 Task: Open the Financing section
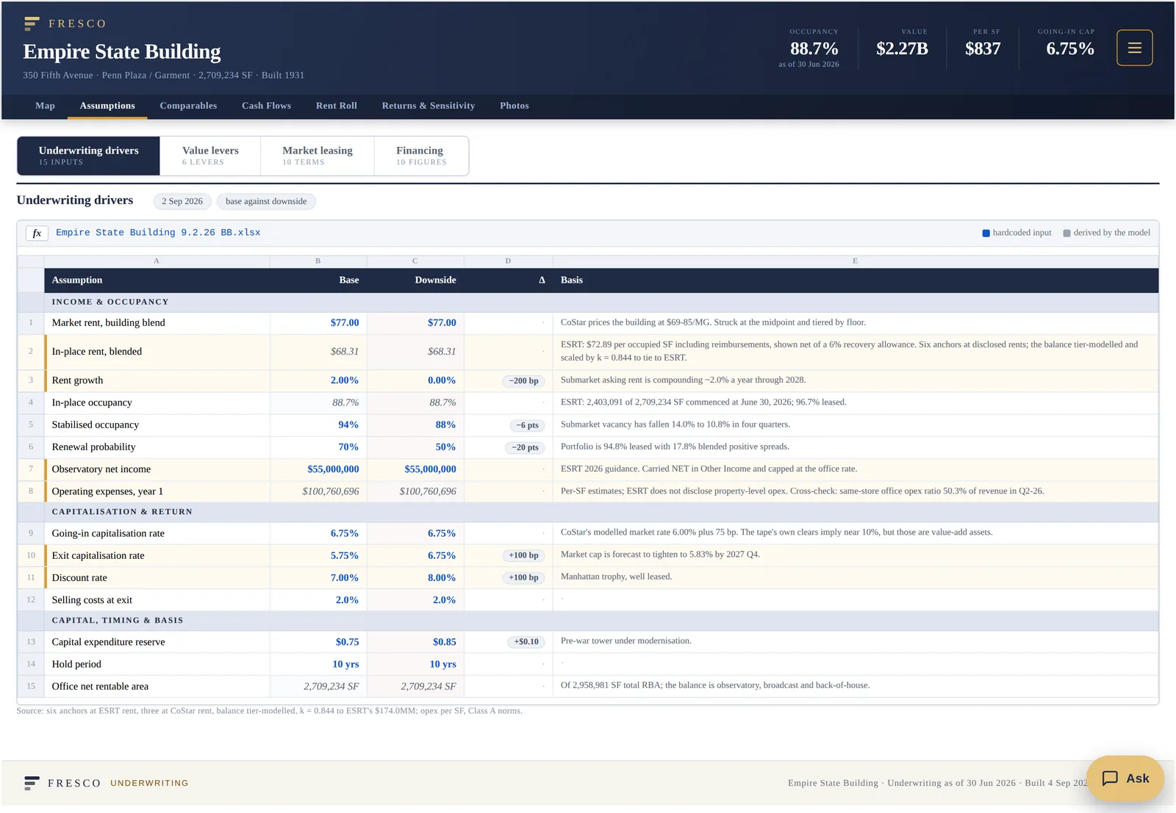[x=421, y=156]
